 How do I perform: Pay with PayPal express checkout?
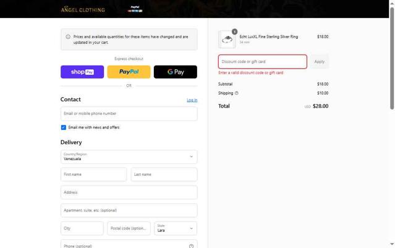pyautogui.click(x=129, y=72)
